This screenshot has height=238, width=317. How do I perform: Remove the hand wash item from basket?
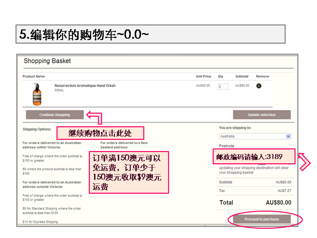point(259,86)
